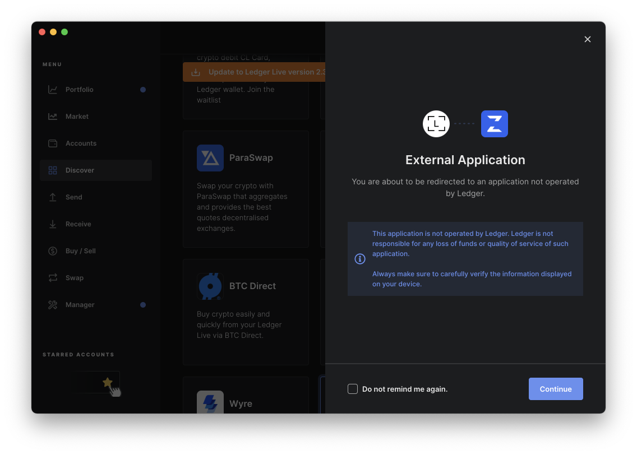This screenshot has height=455, width=637.
Task: Open the Buy / Sell menu entry
Action: 96,251
